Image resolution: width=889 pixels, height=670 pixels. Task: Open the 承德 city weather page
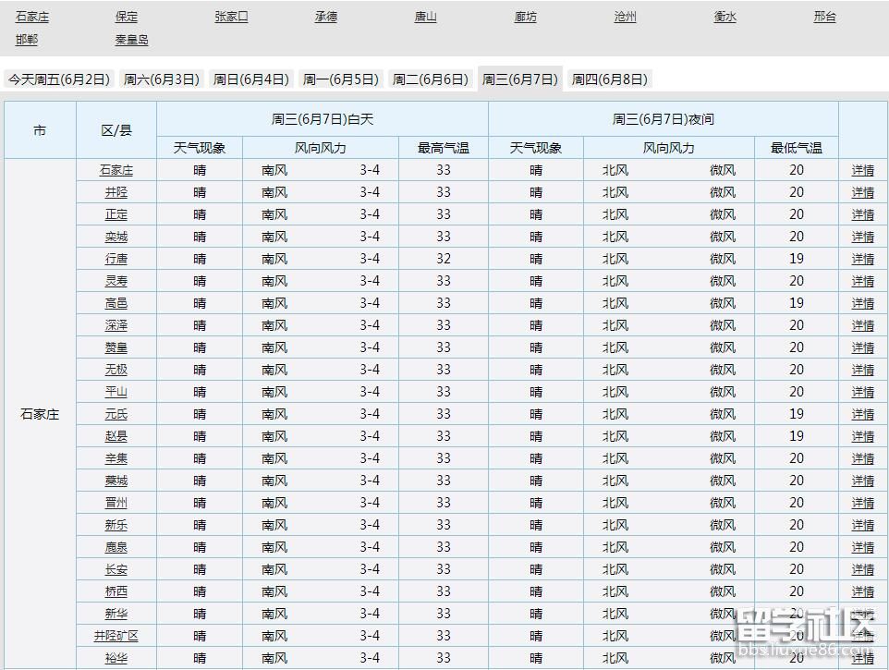[325, 16]
